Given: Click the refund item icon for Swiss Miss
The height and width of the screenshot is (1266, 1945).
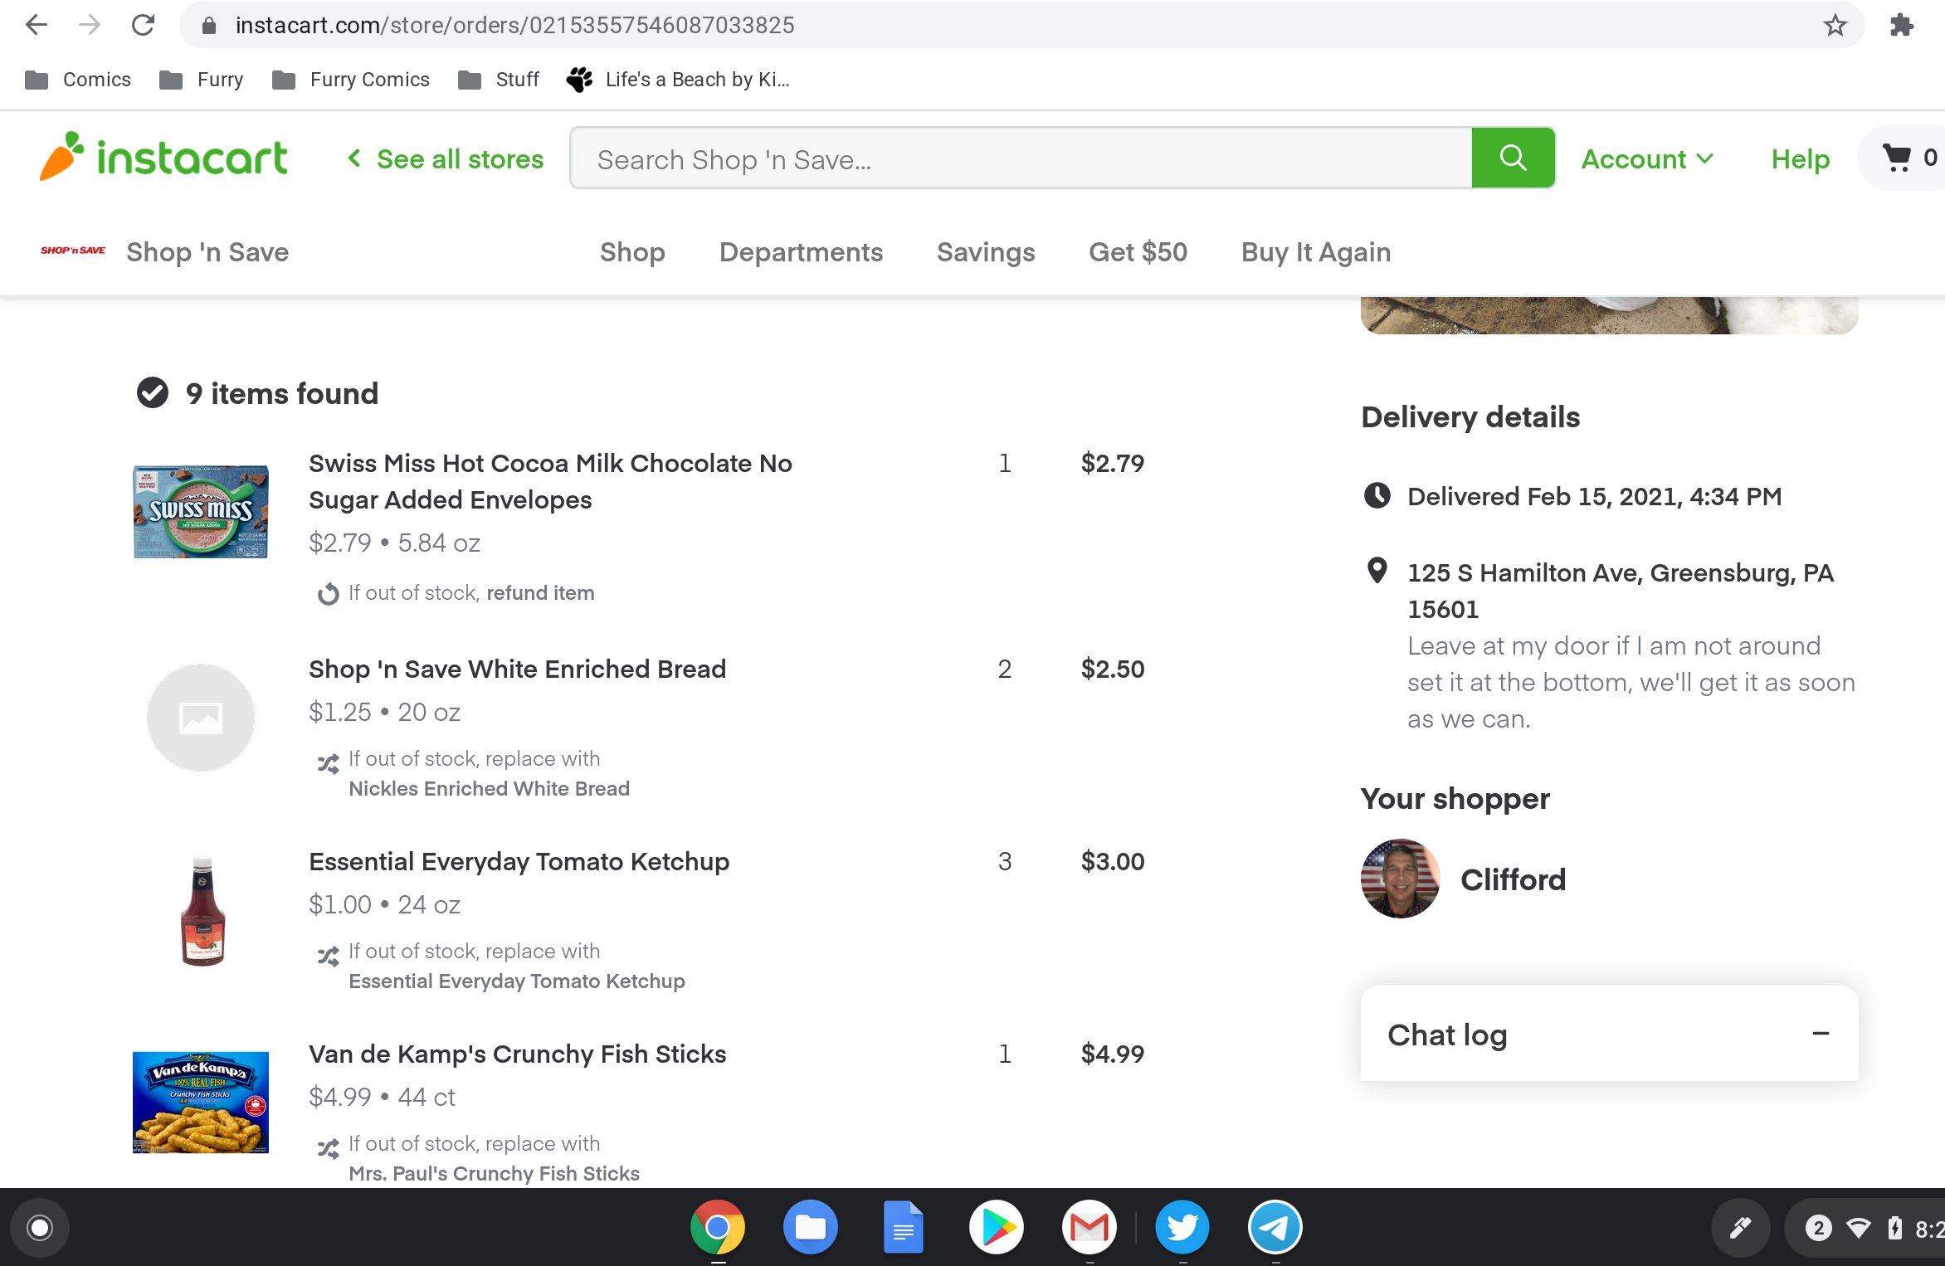Looking at the screenshot, I should 329,594.
